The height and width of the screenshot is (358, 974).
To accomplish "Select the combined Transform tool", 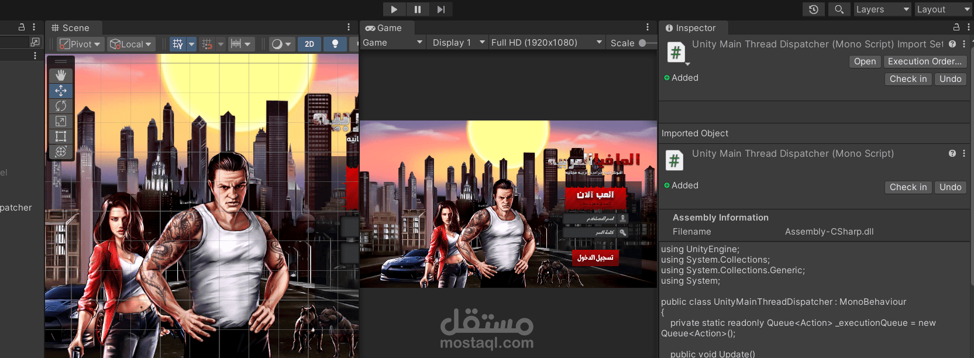I will coord(61,152).
